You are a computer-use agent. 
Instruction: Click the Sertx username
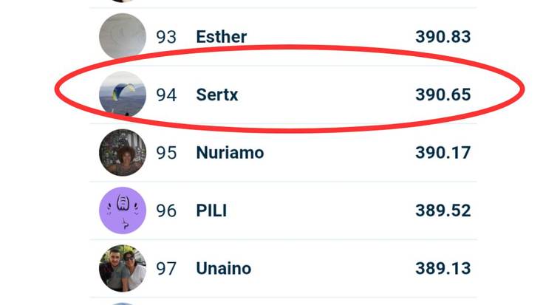217,95
